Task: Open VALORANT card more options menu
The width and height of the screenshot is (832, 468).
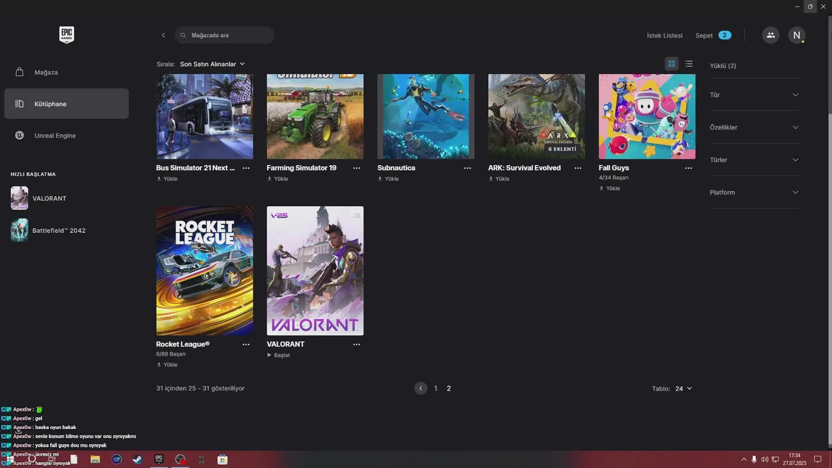Action: tap(356, 344)
